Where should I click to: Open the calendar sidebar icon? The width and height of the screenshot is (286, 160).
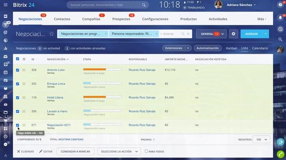(x=5, y=72)
